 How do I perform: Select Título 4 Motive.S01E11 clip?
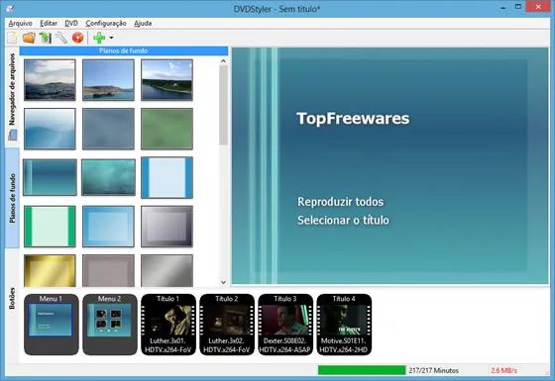344,325
